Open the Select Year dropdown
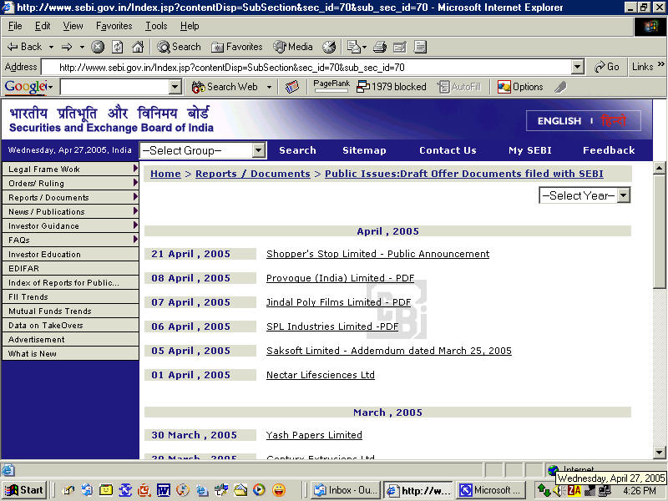Screen dimensions: 668x501 coord(584,195)
